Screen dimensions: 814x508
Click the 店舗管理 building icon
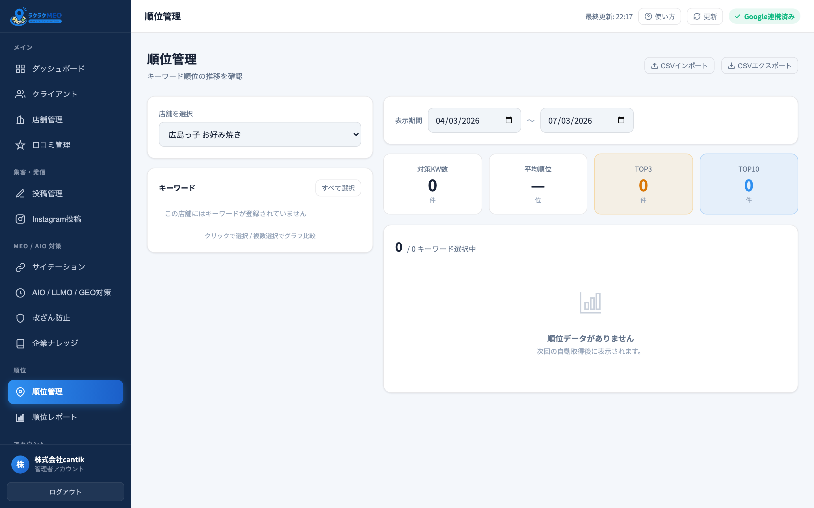(20, 120)
